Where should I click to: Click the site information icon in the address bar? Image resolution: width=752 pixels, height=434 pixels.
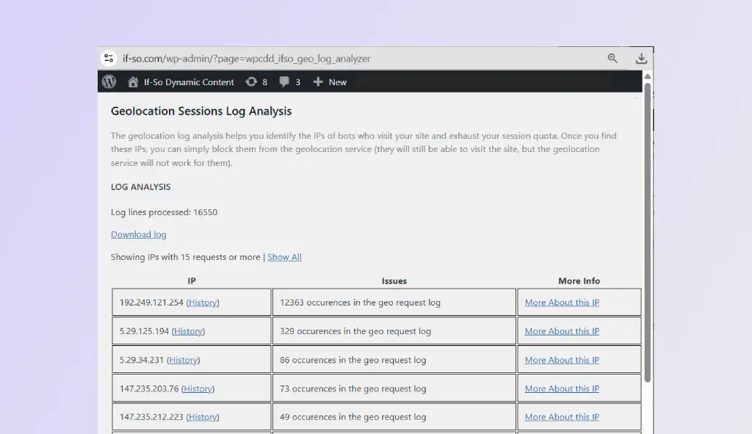click(x=109, y=58)
